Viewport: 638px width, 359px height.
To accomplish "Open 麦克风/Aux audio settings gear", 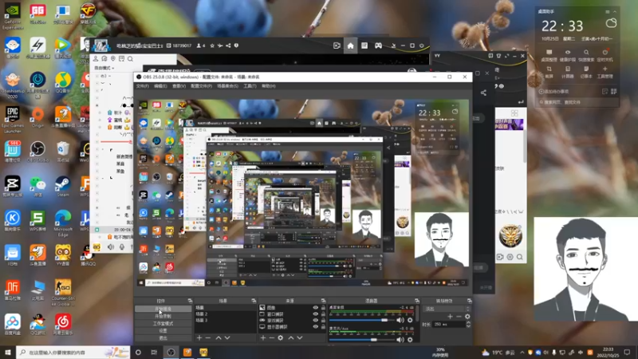I will 410,340.
